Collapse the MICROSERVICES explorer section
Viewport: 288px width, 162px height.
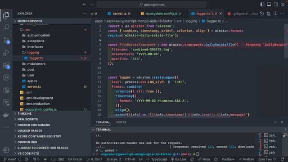tap(52, 21)
